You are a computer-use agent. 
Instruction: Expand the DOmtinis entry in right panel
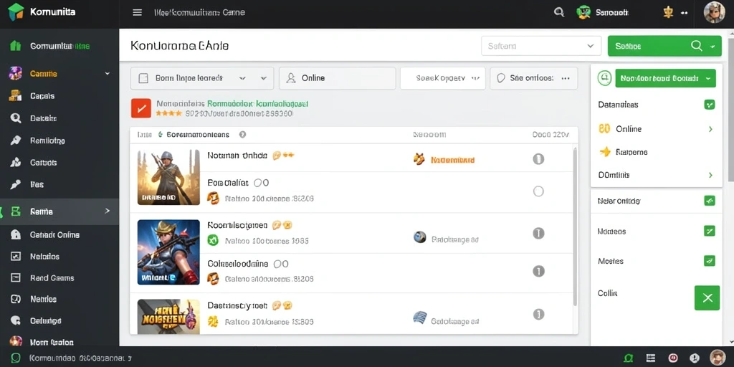[x=710, y=175]
